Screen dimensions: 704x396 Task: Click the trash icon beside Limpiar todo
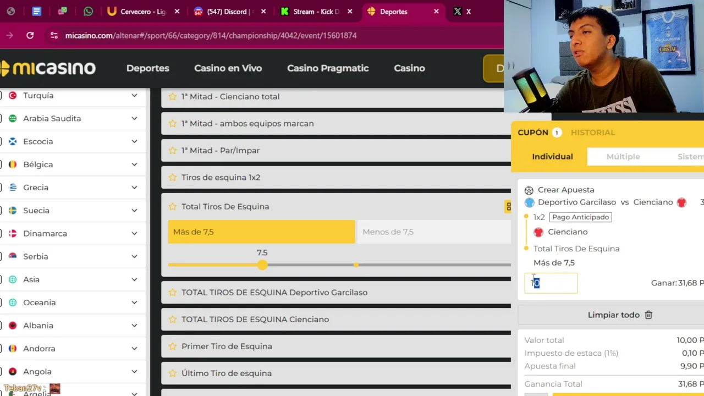point(648,315)
